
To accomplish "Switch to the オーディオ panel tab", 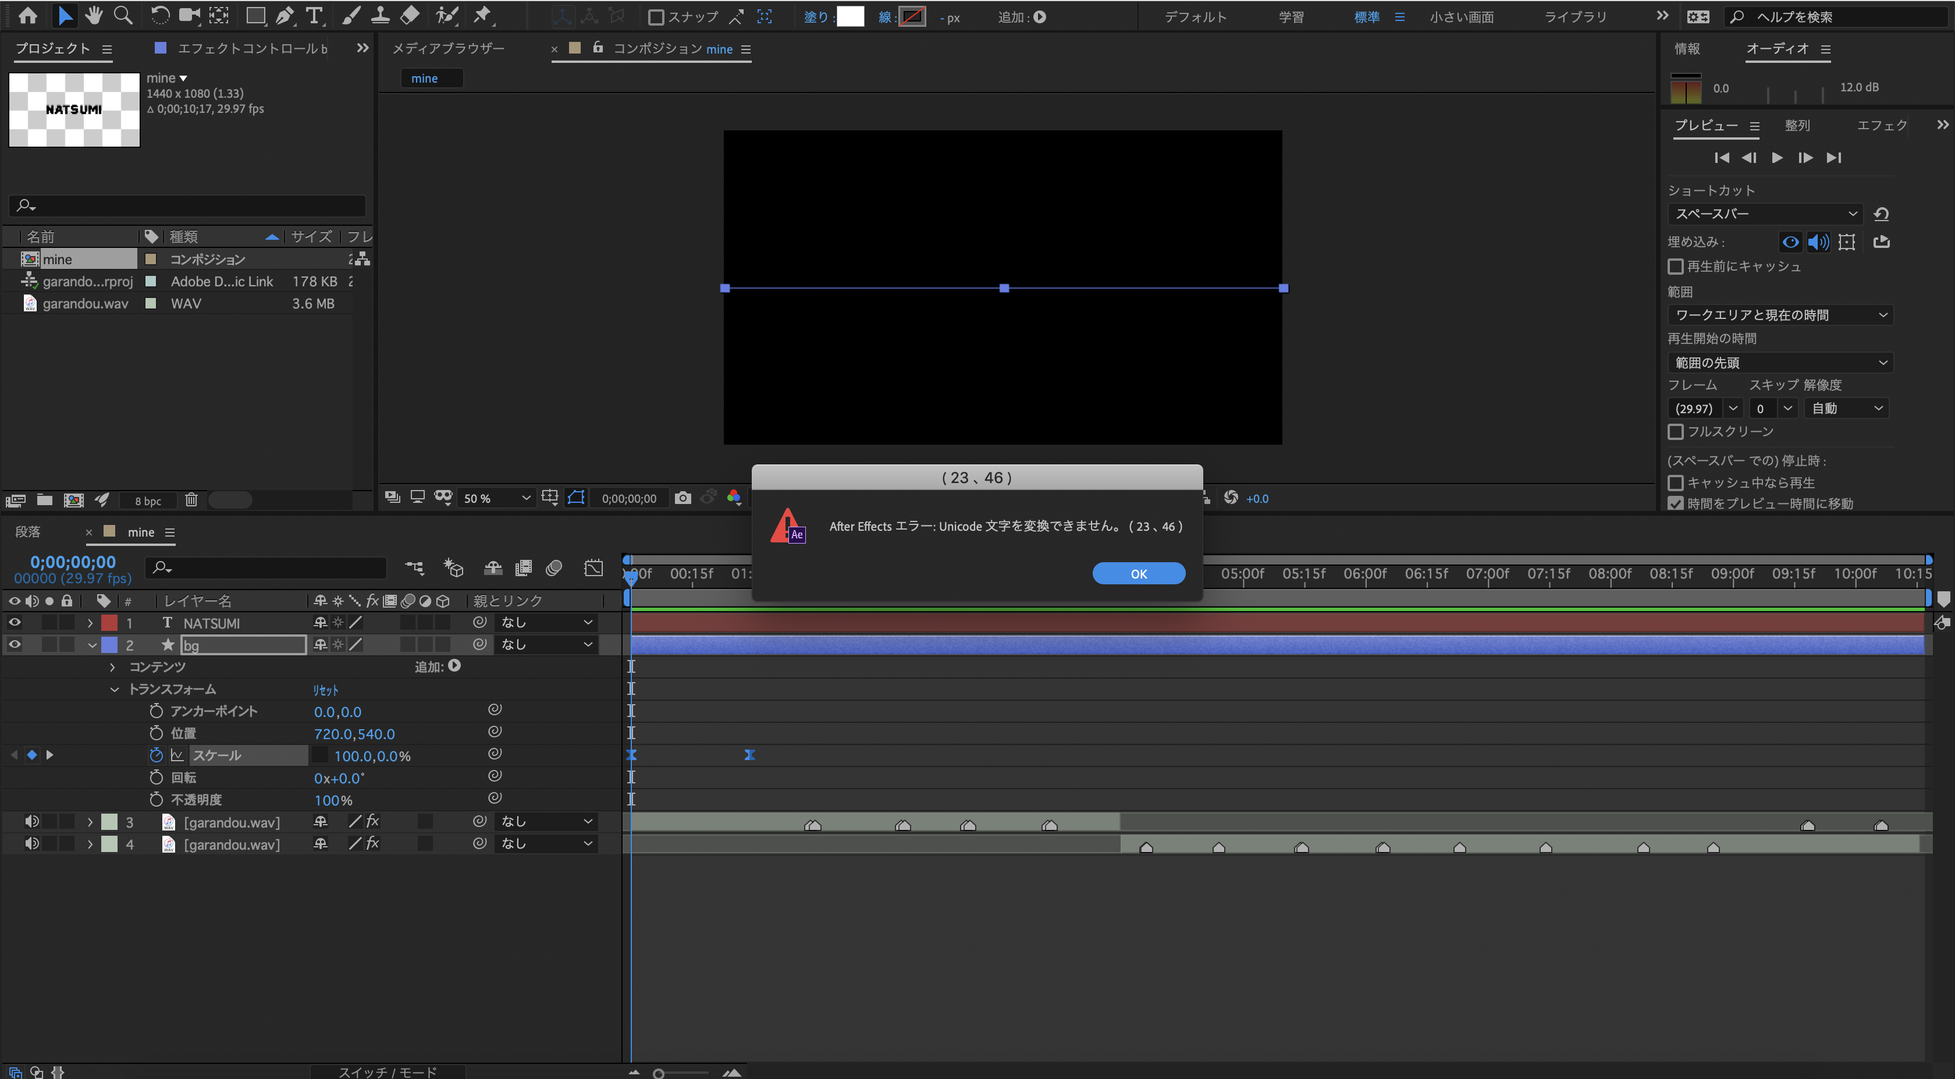I will point(1776,49).
